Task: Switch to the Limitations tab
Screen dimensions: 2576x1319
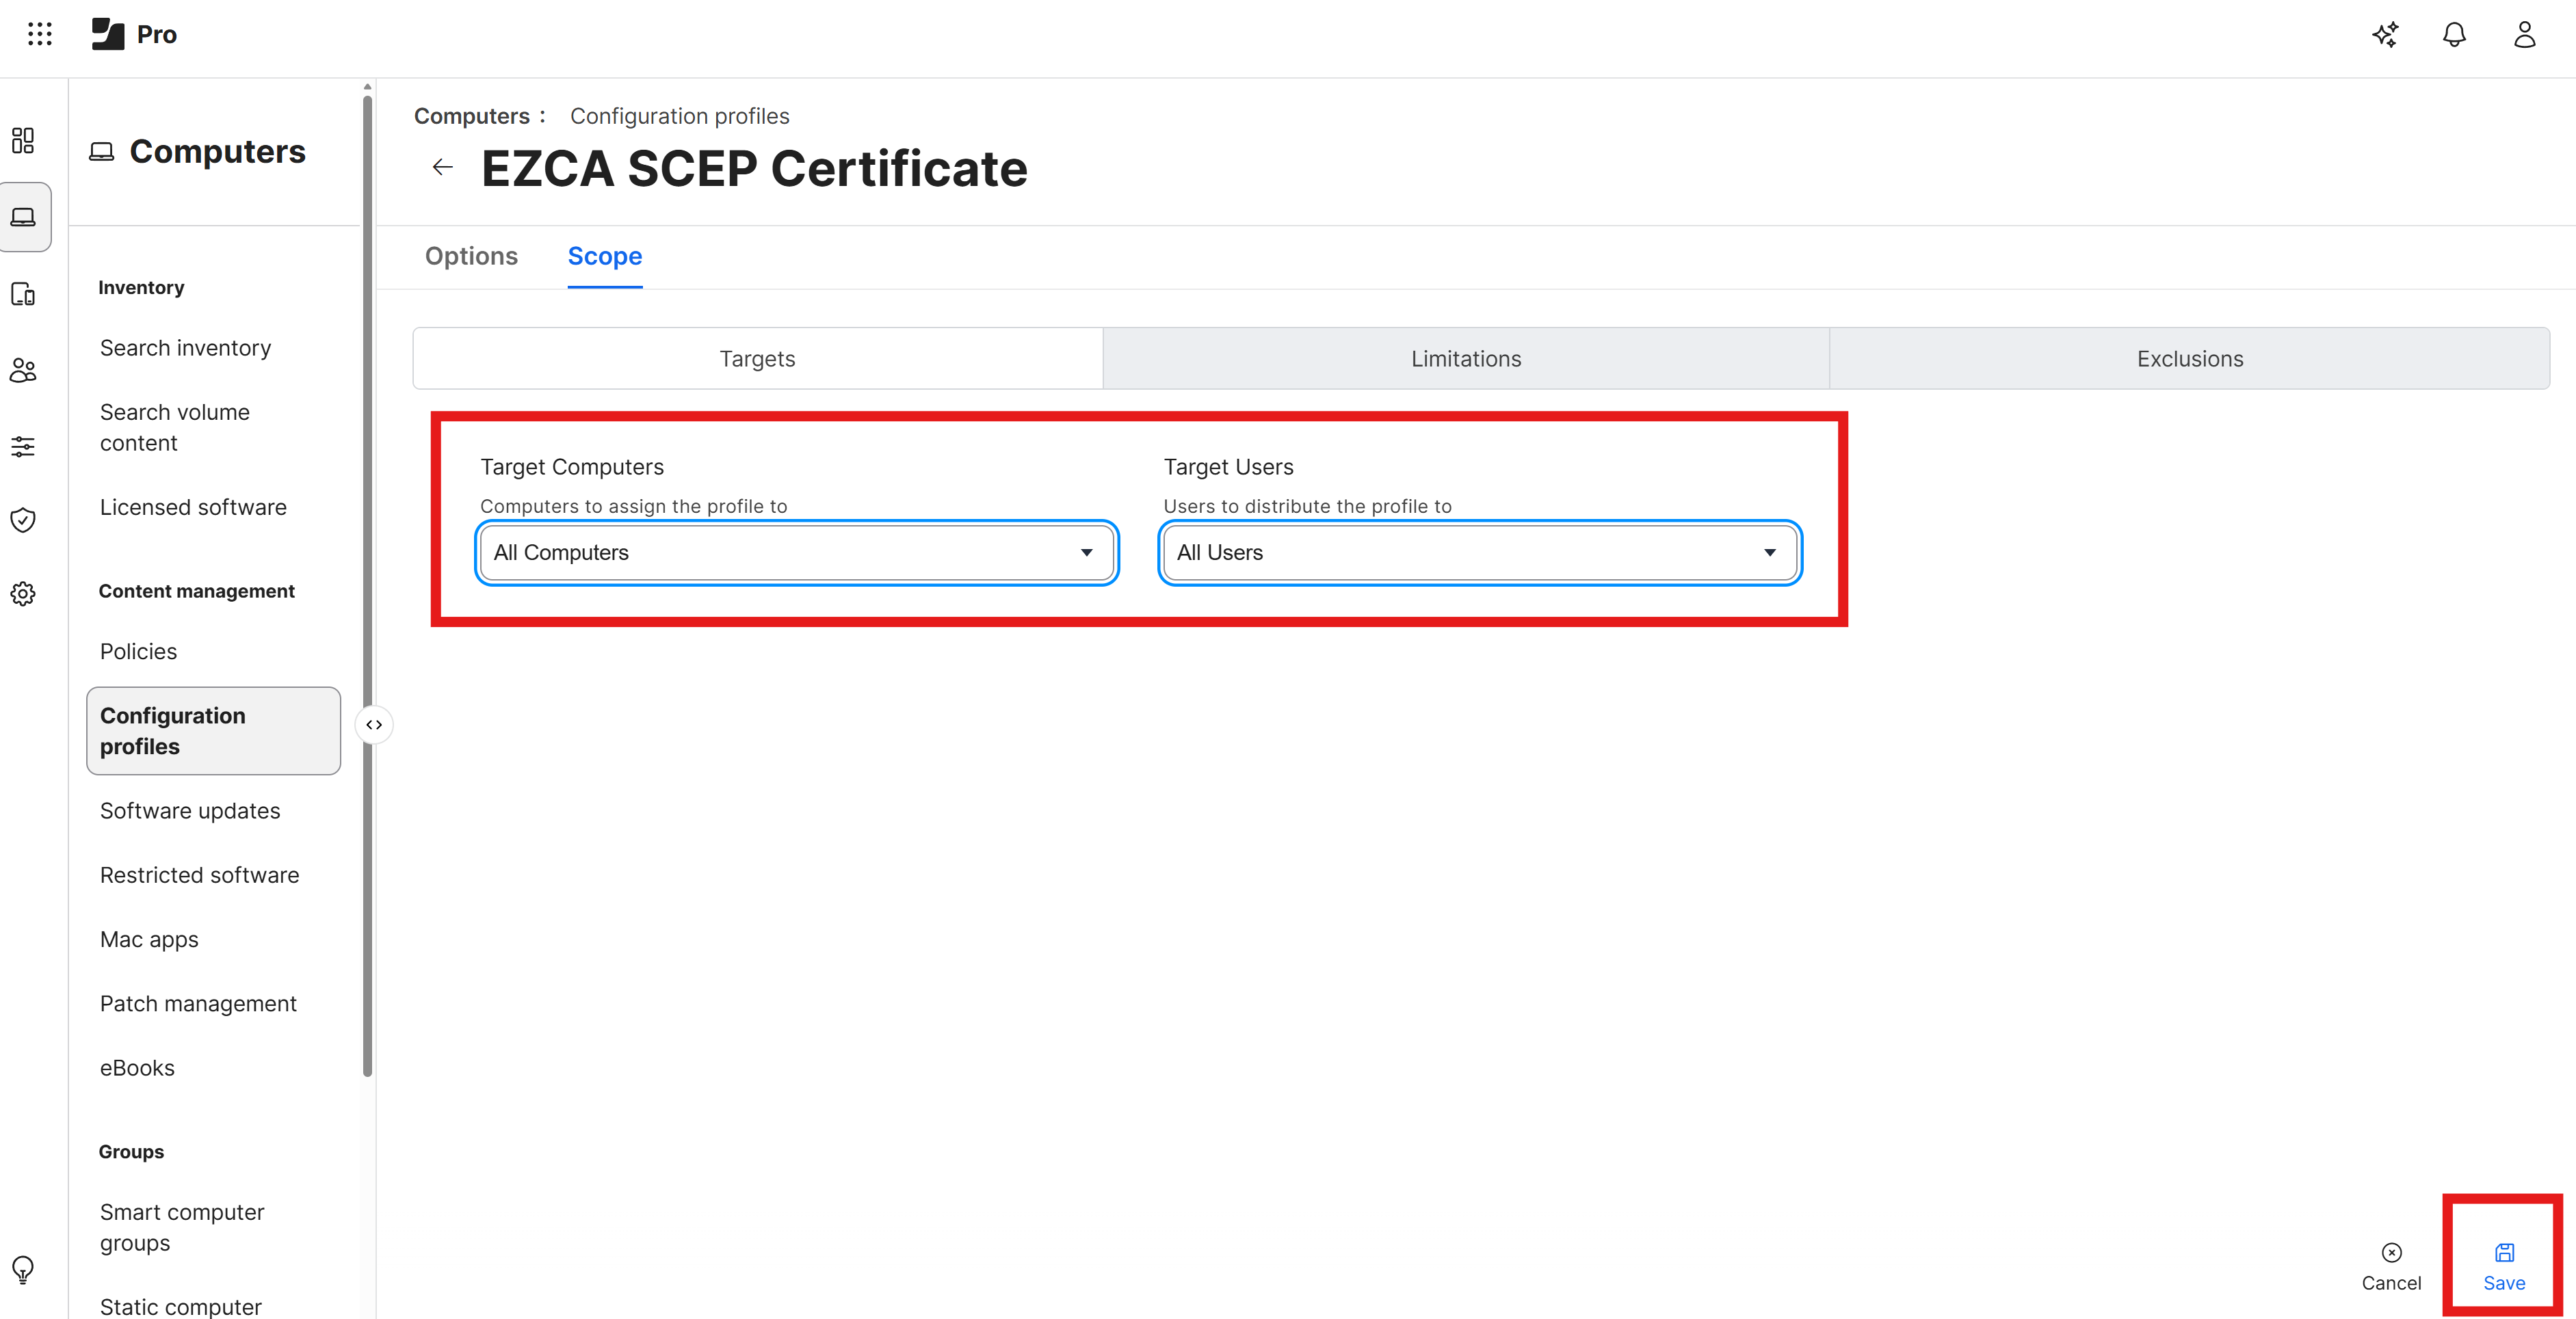Action: point(1465,358)
